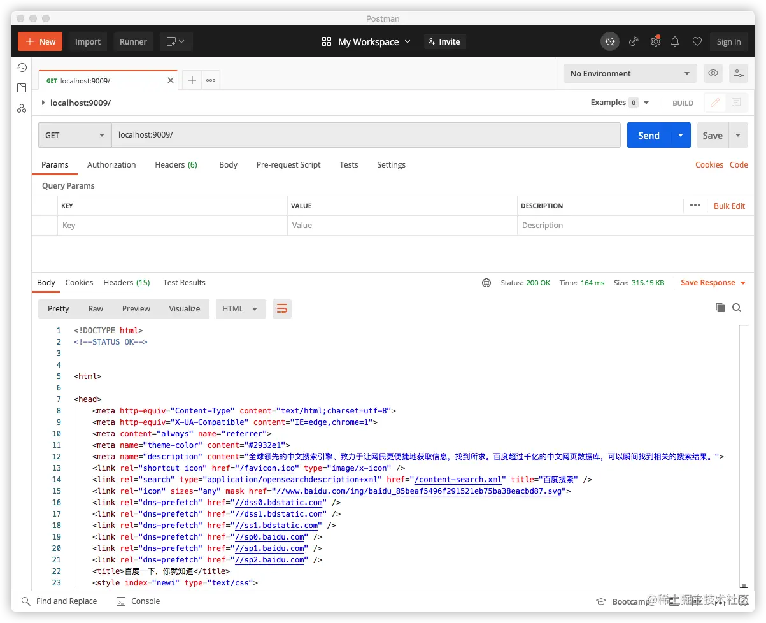
Task: Open the Collections sidebar icon
Action: click(22, 88)
